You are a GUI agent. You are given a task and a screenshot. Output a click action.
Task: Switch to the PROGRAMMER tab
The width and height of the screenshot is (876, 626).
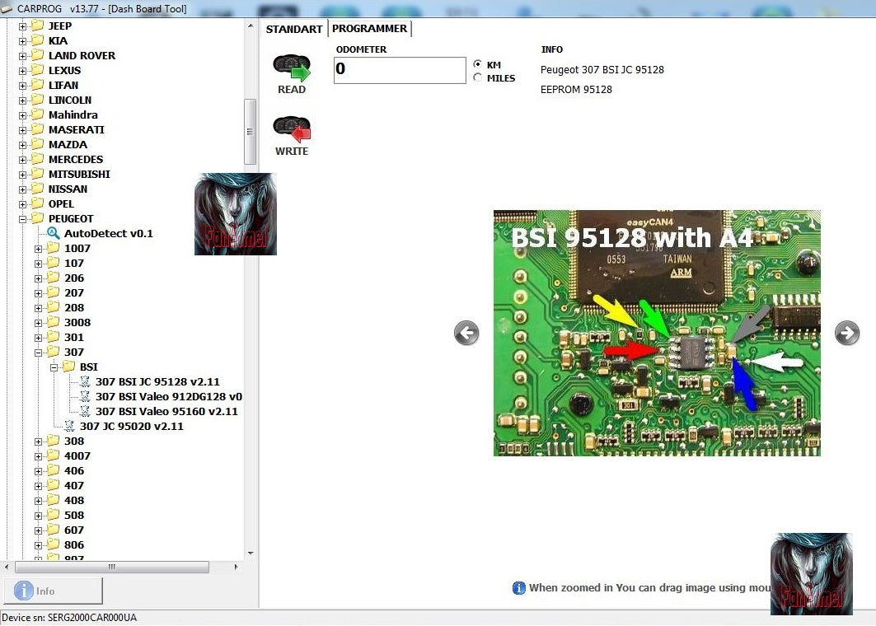[369, 29]
